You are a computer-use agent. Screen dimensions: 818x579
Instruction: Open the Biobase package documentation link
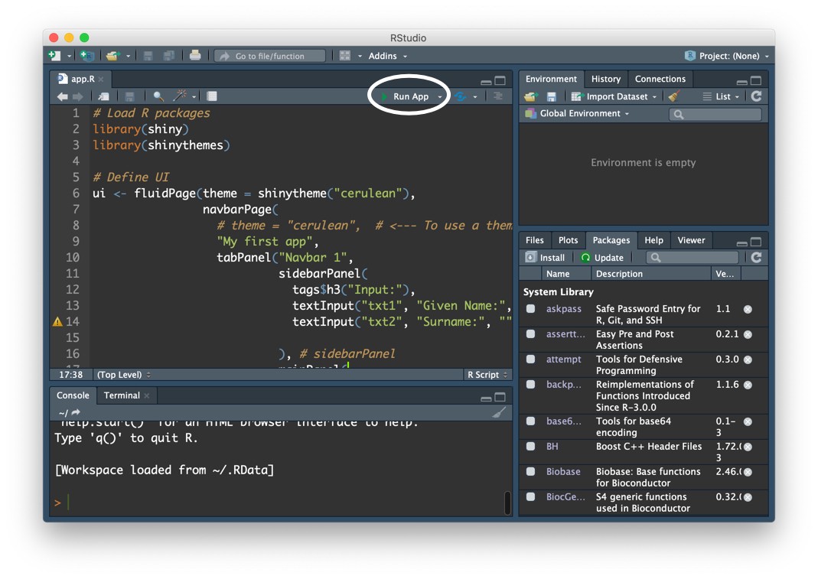[x=563, y=472]
